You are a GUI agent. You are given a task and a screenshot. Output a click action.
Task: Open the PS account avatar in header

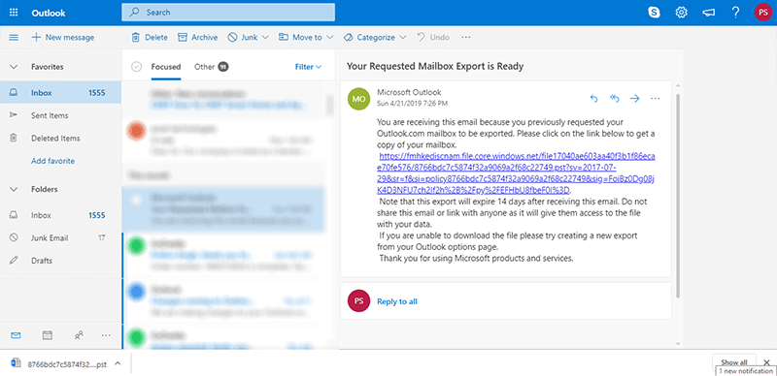pos(763,13)
